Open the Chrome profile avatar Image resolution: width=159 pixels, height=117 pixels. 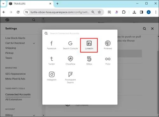[x=149, y=12]
